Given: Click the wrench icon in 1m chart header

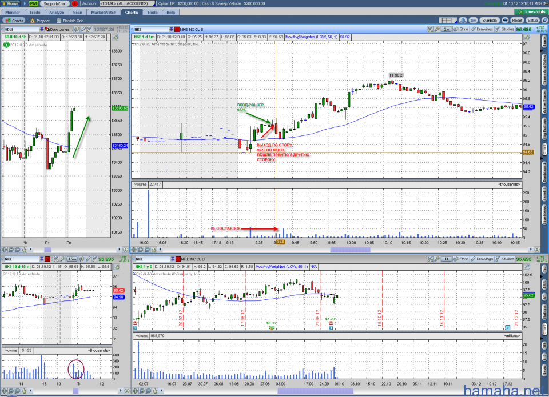Looking at the screenshot, I should click(437, 29).
